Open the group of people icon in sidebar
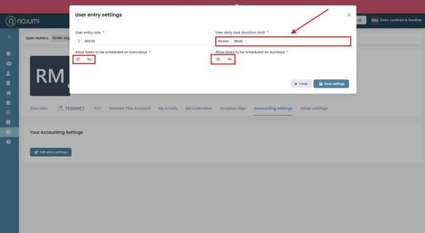 [x=9, y=63]
